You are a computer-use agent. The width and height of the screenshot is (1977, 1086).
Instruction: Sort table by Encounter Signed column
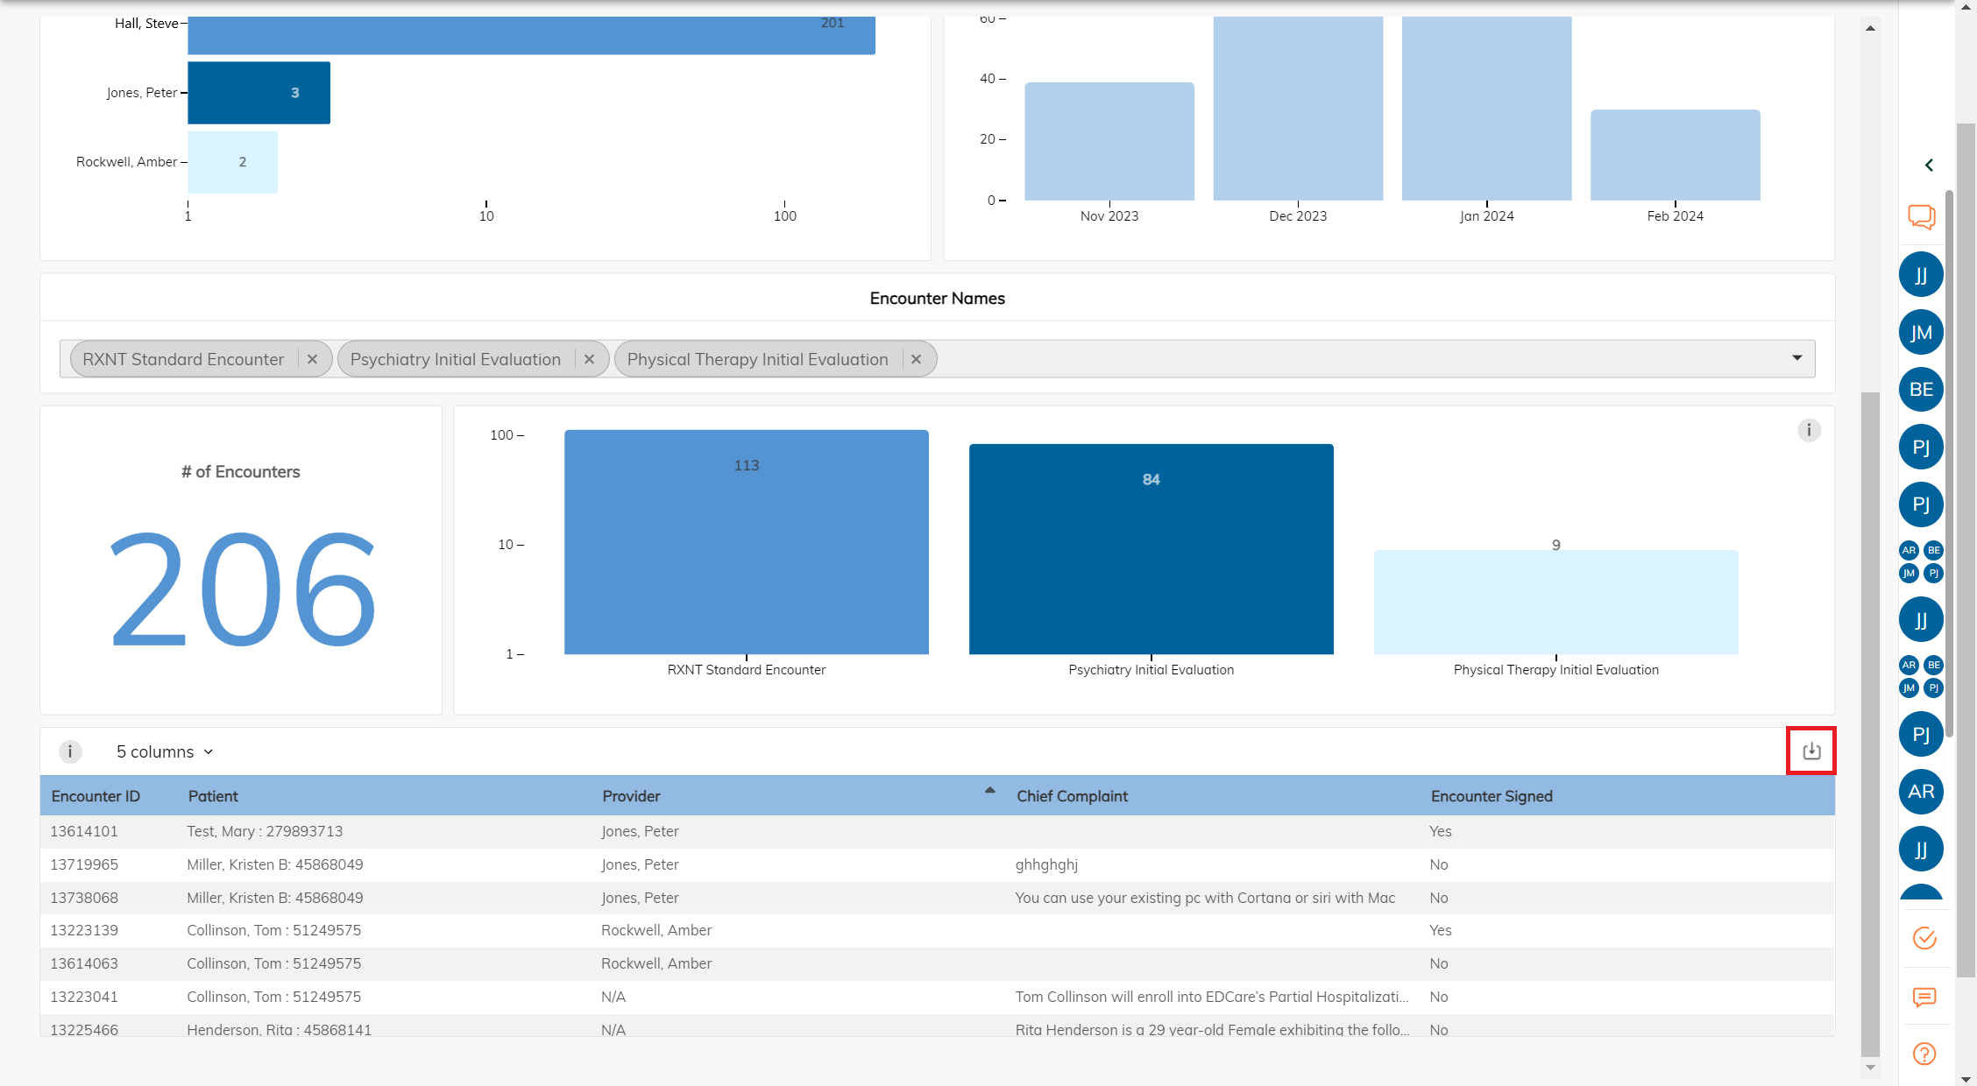coord(1492,796)
